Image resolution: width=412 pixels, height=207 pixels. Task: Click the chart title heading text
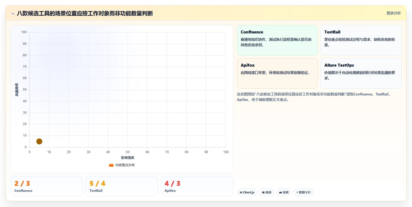coord(85,13)
